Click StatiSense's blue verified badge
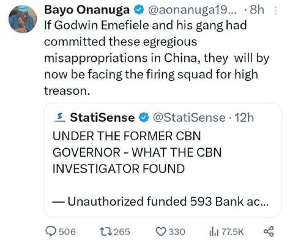 [143, 117]
